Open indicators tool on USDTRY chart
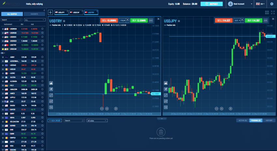The image size is (277, 151). click(51, 101)
